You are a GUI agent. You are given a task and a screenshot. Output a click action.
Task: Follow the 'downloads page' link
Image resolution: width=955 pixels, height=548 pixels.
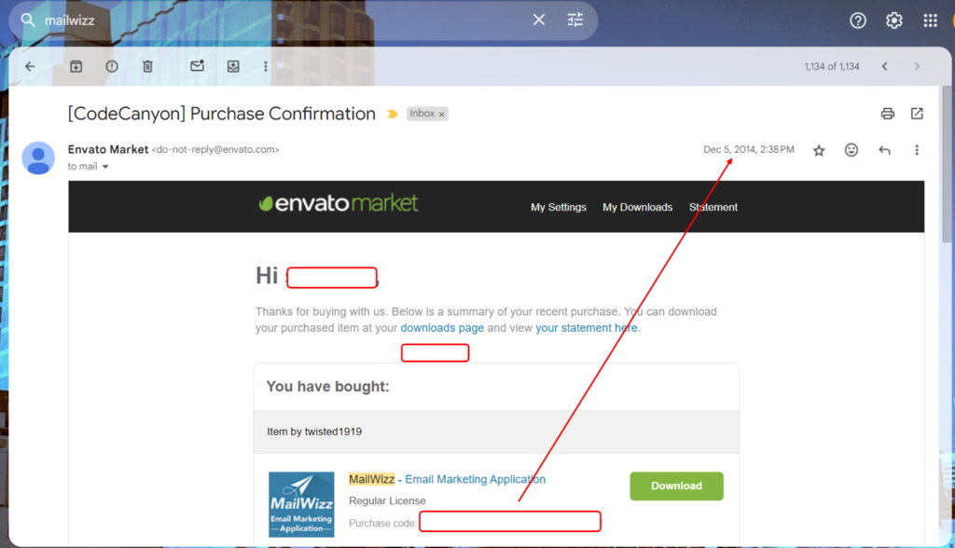pos(442,328)
